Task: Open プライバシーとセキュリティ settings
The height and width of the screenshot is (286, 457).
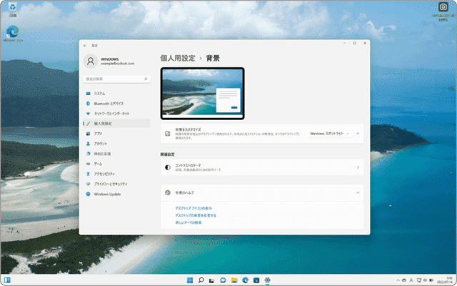Action: click(x=112, y=184)
